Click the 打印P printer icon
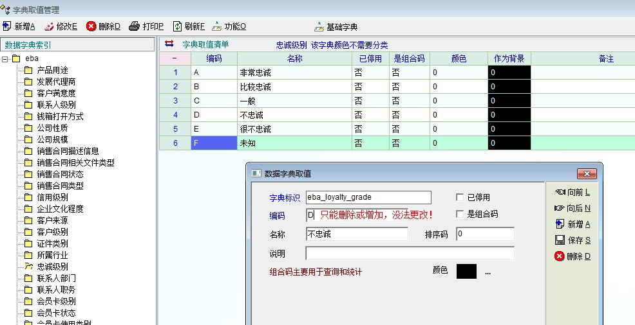The width and height of the screenshot is (635, 325). (x=134, y=26)
